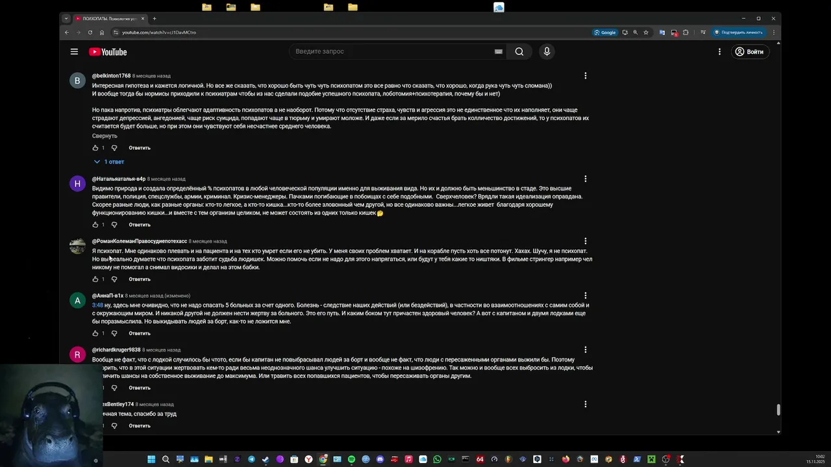This screenshot has width=831, height=467.
Task: Open options menu for @belkinton1768 comment
Action: [x=585, y=76]
